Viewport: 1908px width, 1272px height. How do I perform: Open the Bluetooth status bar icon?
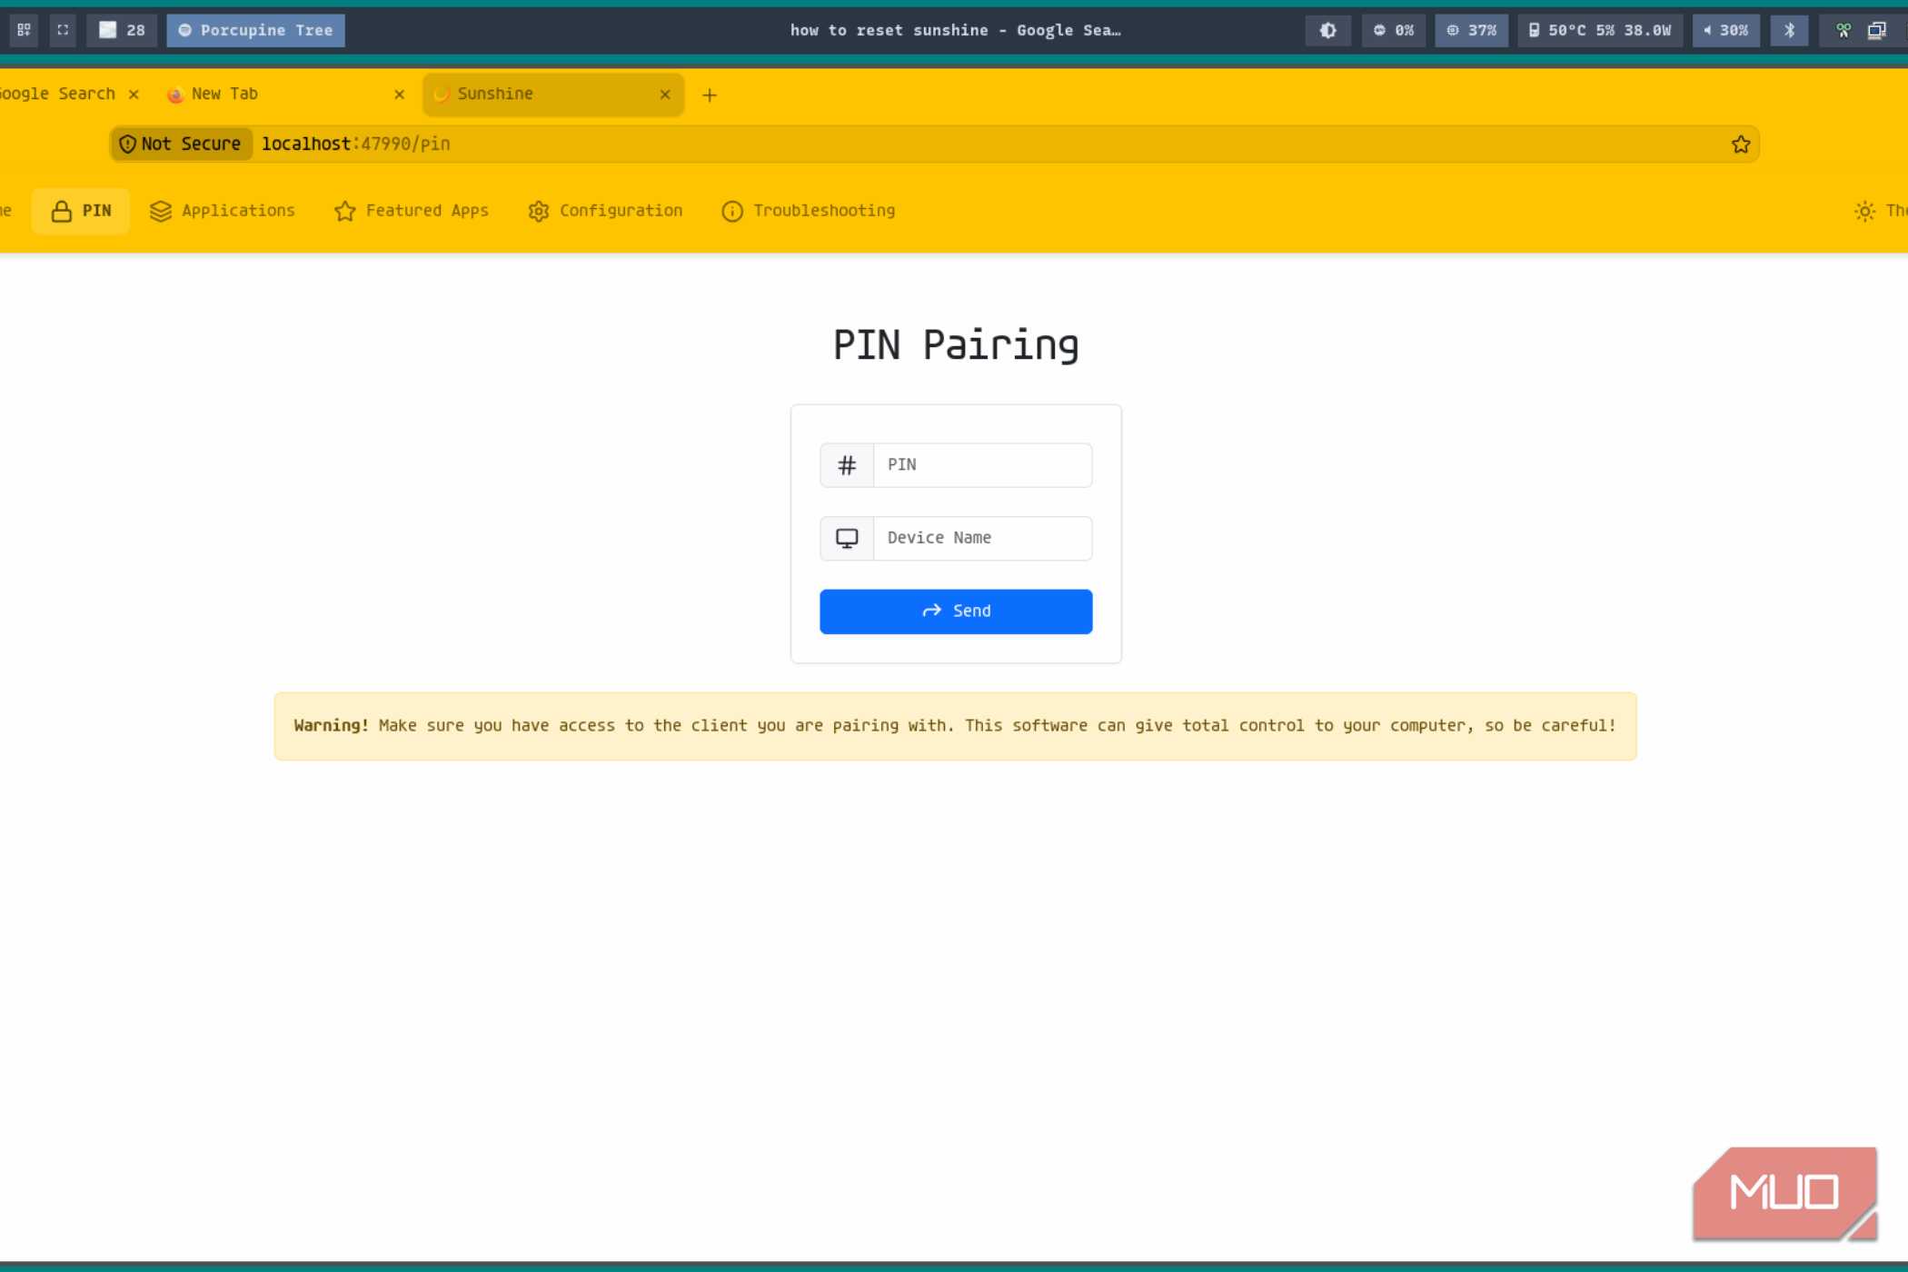click(1789, 30)
